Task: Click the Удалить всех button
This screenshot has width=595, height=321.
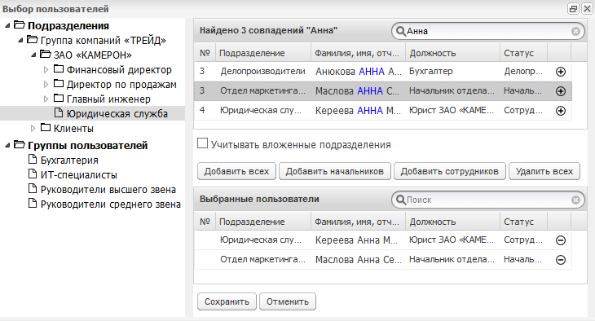Action: [544, 172]
